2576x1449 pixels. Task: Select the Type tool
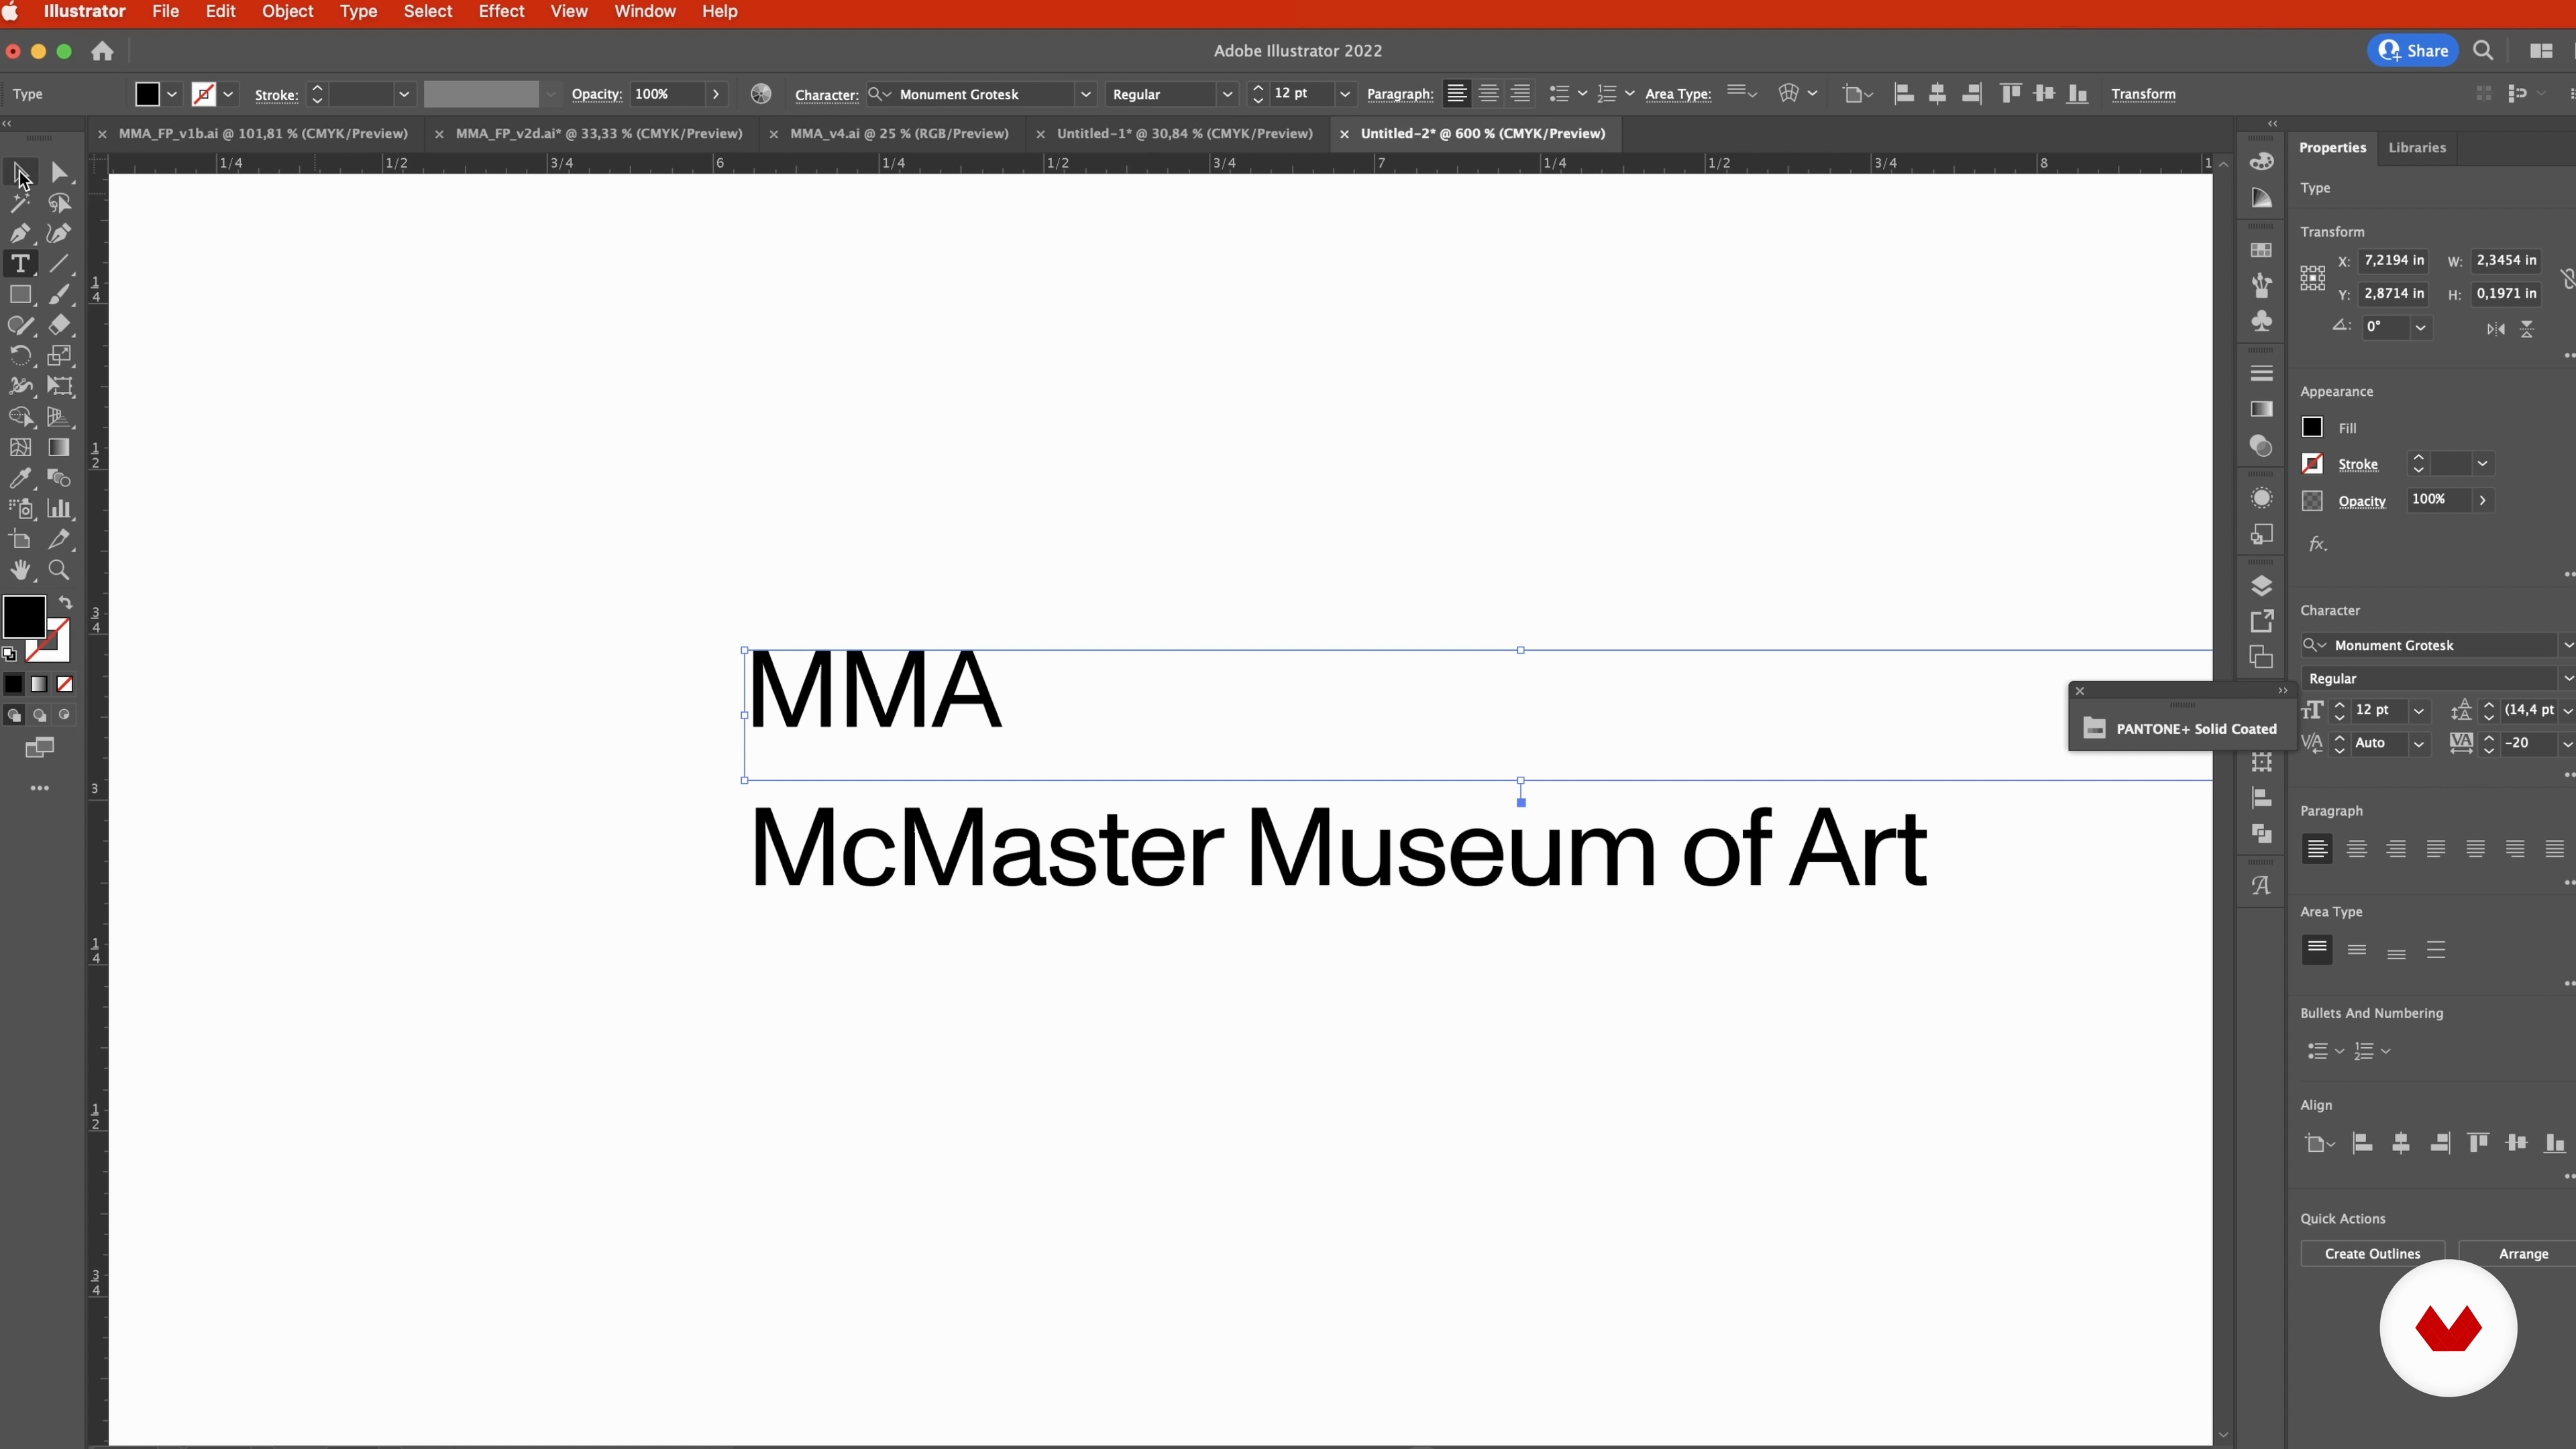[x=20, y=264]
